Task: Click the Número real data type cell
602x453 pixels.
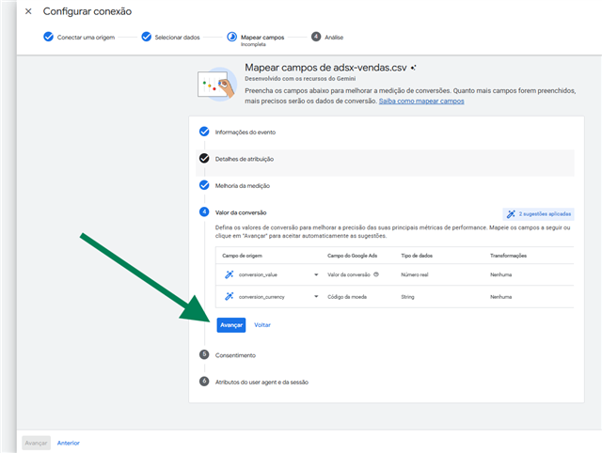Action: coord(415,274)
